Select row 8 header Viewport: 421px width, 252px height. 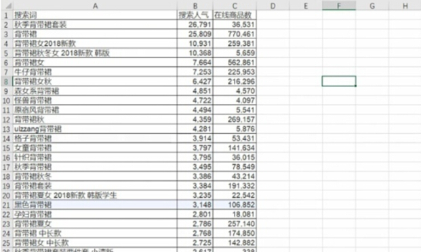(7, 81)
